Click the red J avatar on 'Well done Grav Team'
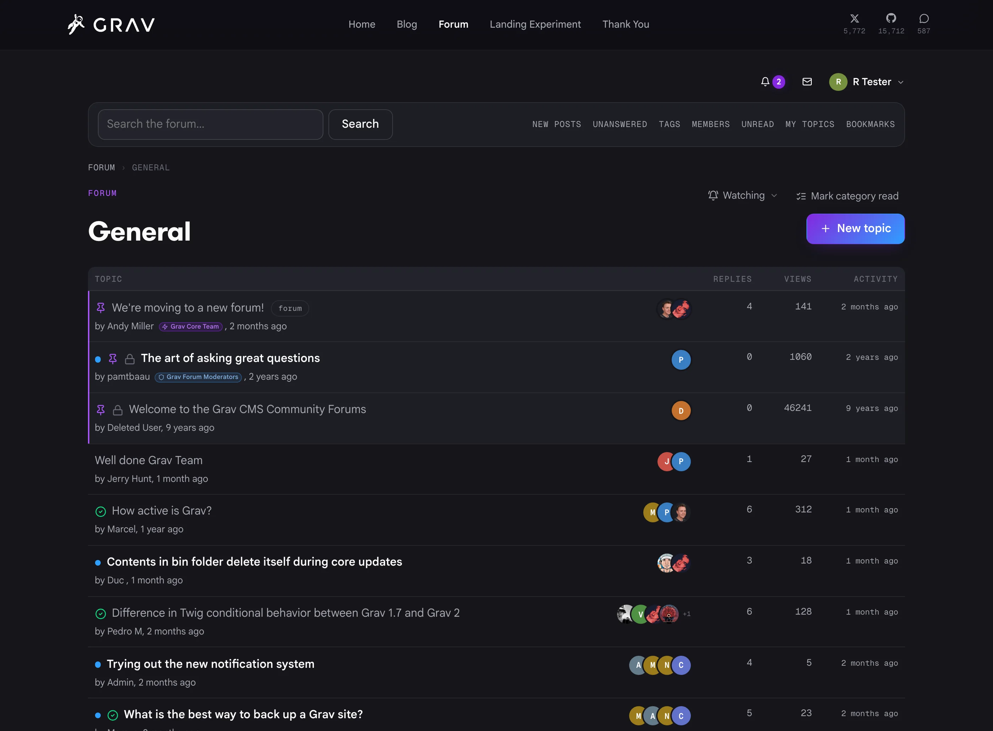993x731 pixels. (666, 462)
